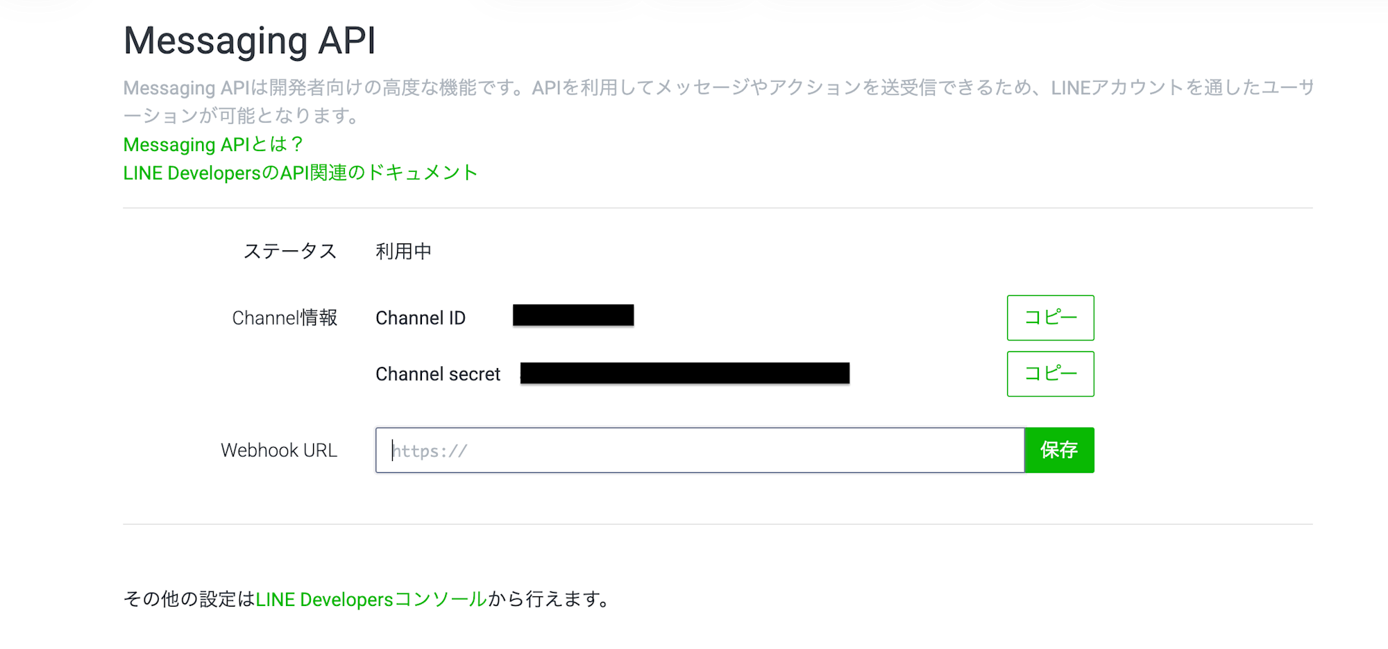Open the Messaging APIとは? help link
The width and height of the screenshot is (1388, 649).
tap(212, 145)
